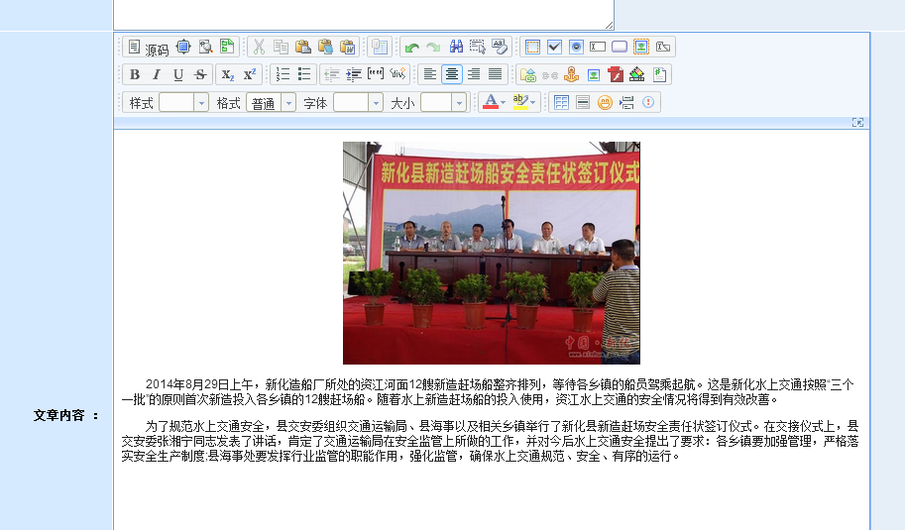The width and height of the screenshot is (905, 530).
Task: Click the superscript icon
Action: point(250,74)
